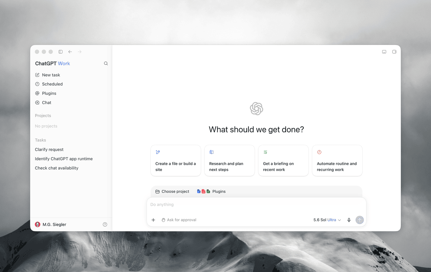This screenshot has height=272, width=431.
Task: Click M.G. Siegler's profile avatar
Action: [37, 225]
